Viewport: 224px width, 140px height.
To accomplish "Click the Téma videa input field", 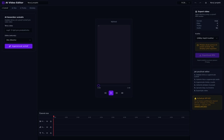I will coord(19,30).
